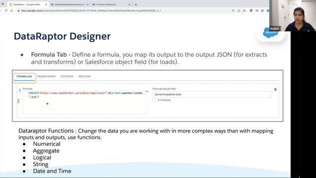Click the green circular browser extension icon
Screen dimensions: 316x178
coord(262,10)
